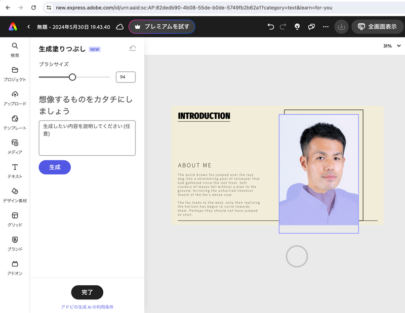The image size is (405, 313).
Task: Select the 検索 (Search) icon in the sidebar
Action: (x=15, y=46)
